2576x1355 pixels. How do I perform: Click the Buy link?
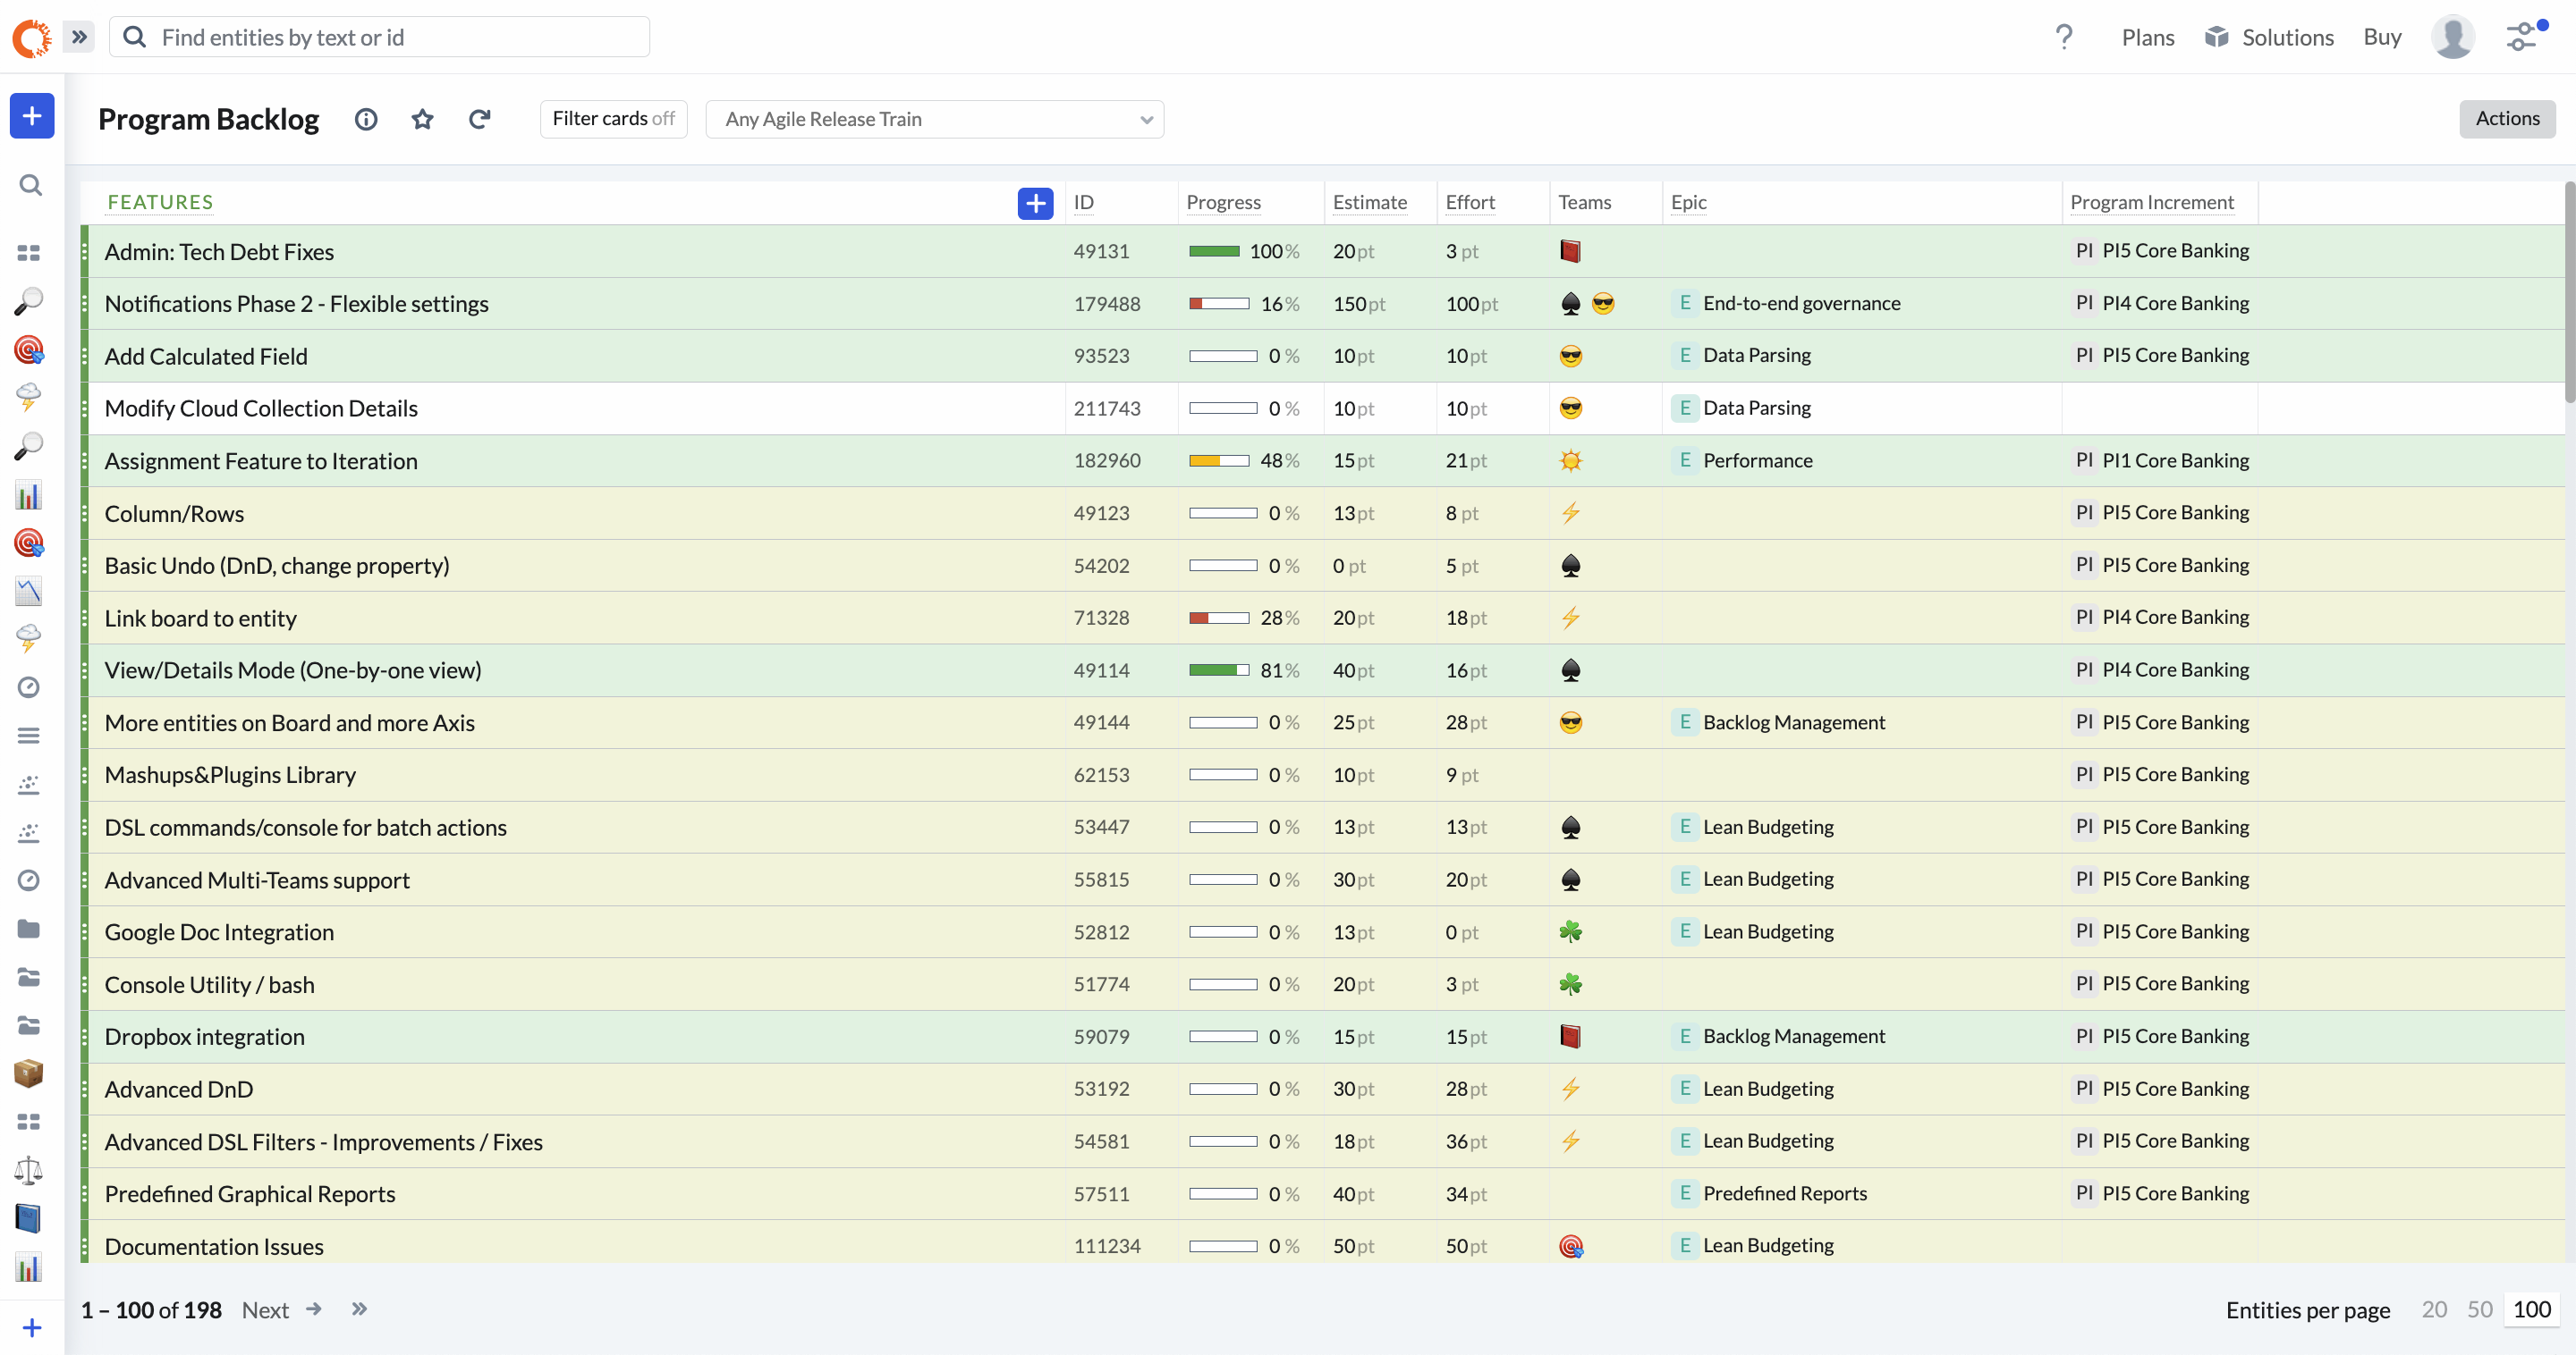coord(2382,37)
